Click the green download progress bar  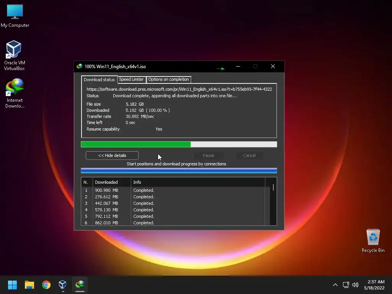tap(179, 144)
